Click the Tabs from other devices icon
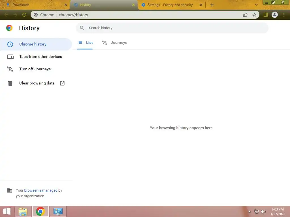The height and width of the screenshot is (217, 290). [10, 57]
